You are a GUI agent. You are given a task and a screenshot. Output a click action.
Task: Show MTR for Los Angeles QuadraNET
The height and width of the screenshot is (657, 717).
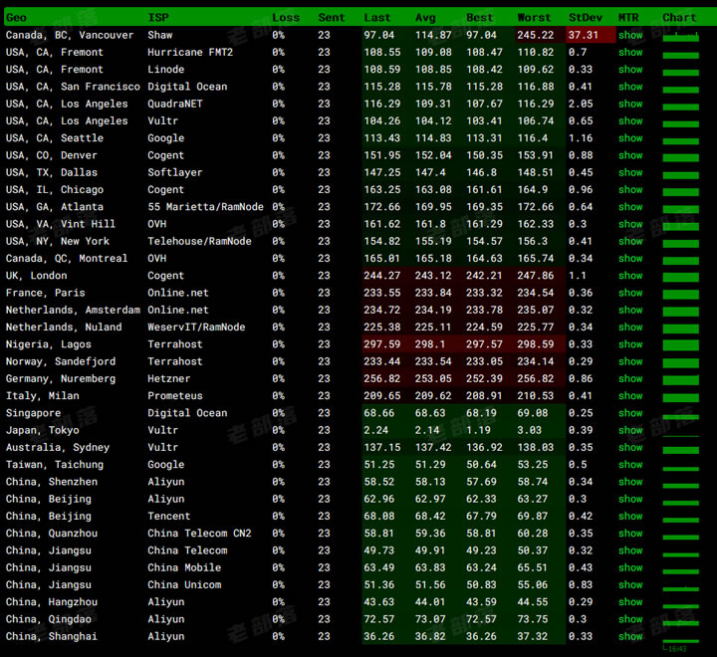[x=630, y=104]
